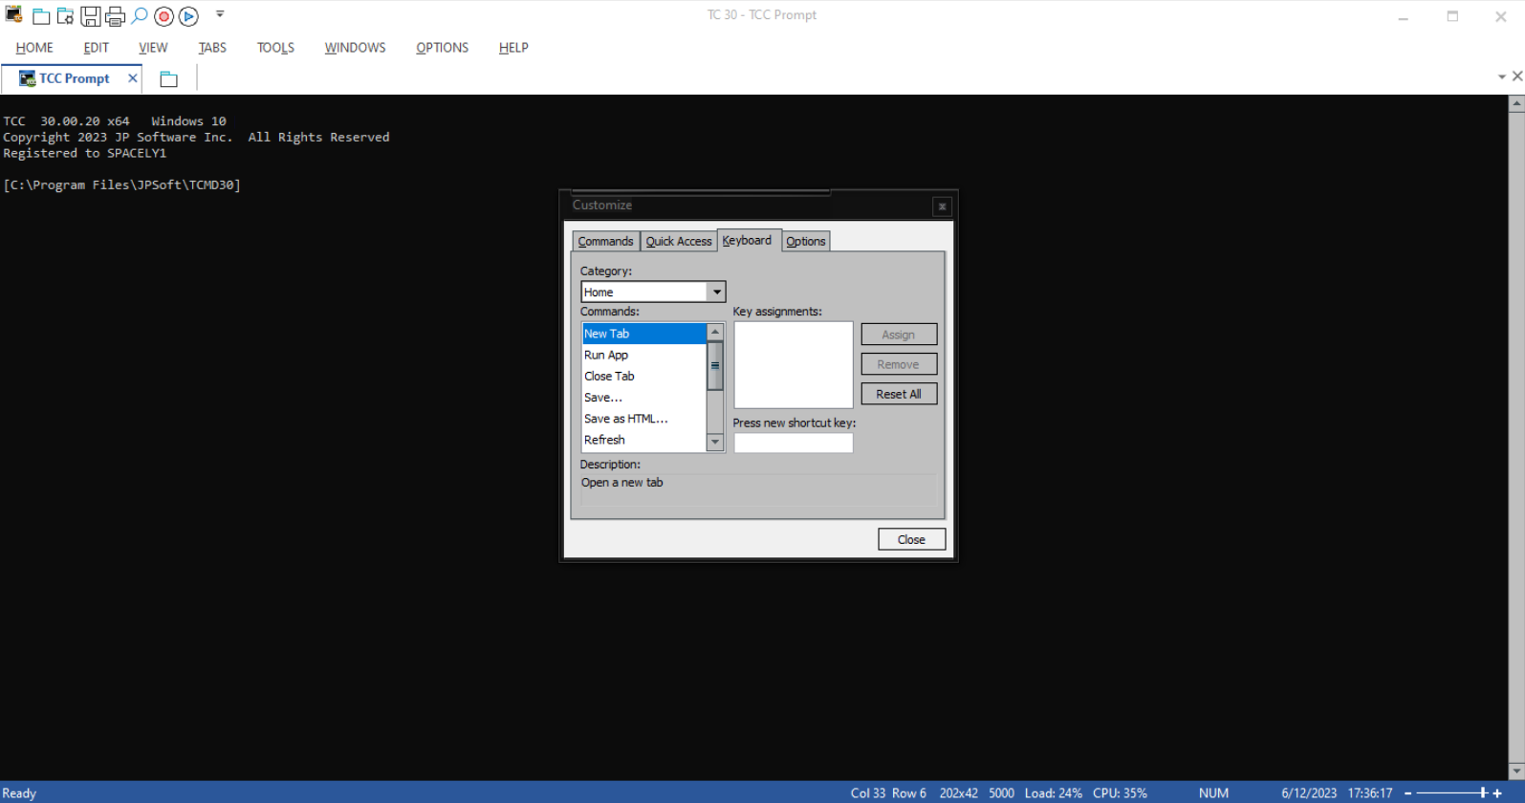Viewport: 1525px width, 803px height.
Task: Switch to the Options tab in Customize
Action: tap(806, 241)
